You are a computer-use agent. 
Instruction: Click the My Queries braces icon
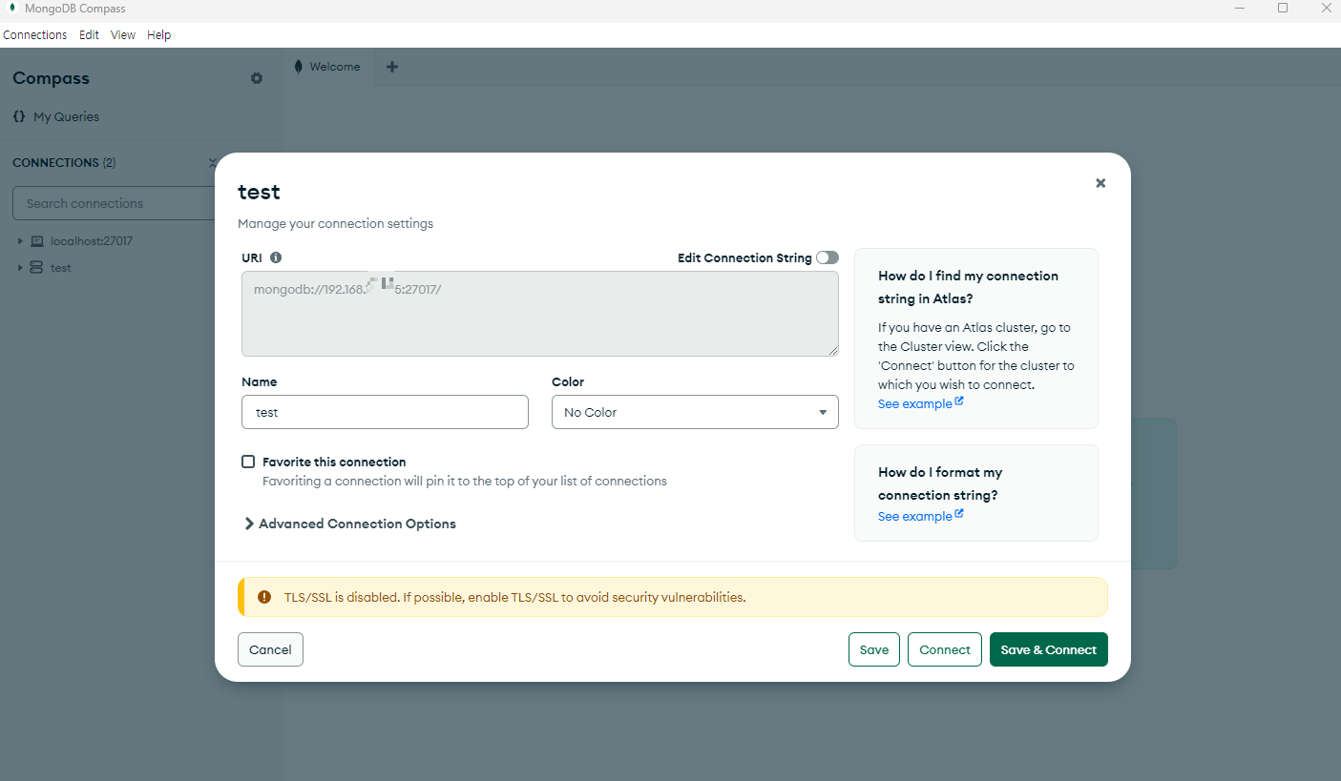pos(19,116)
